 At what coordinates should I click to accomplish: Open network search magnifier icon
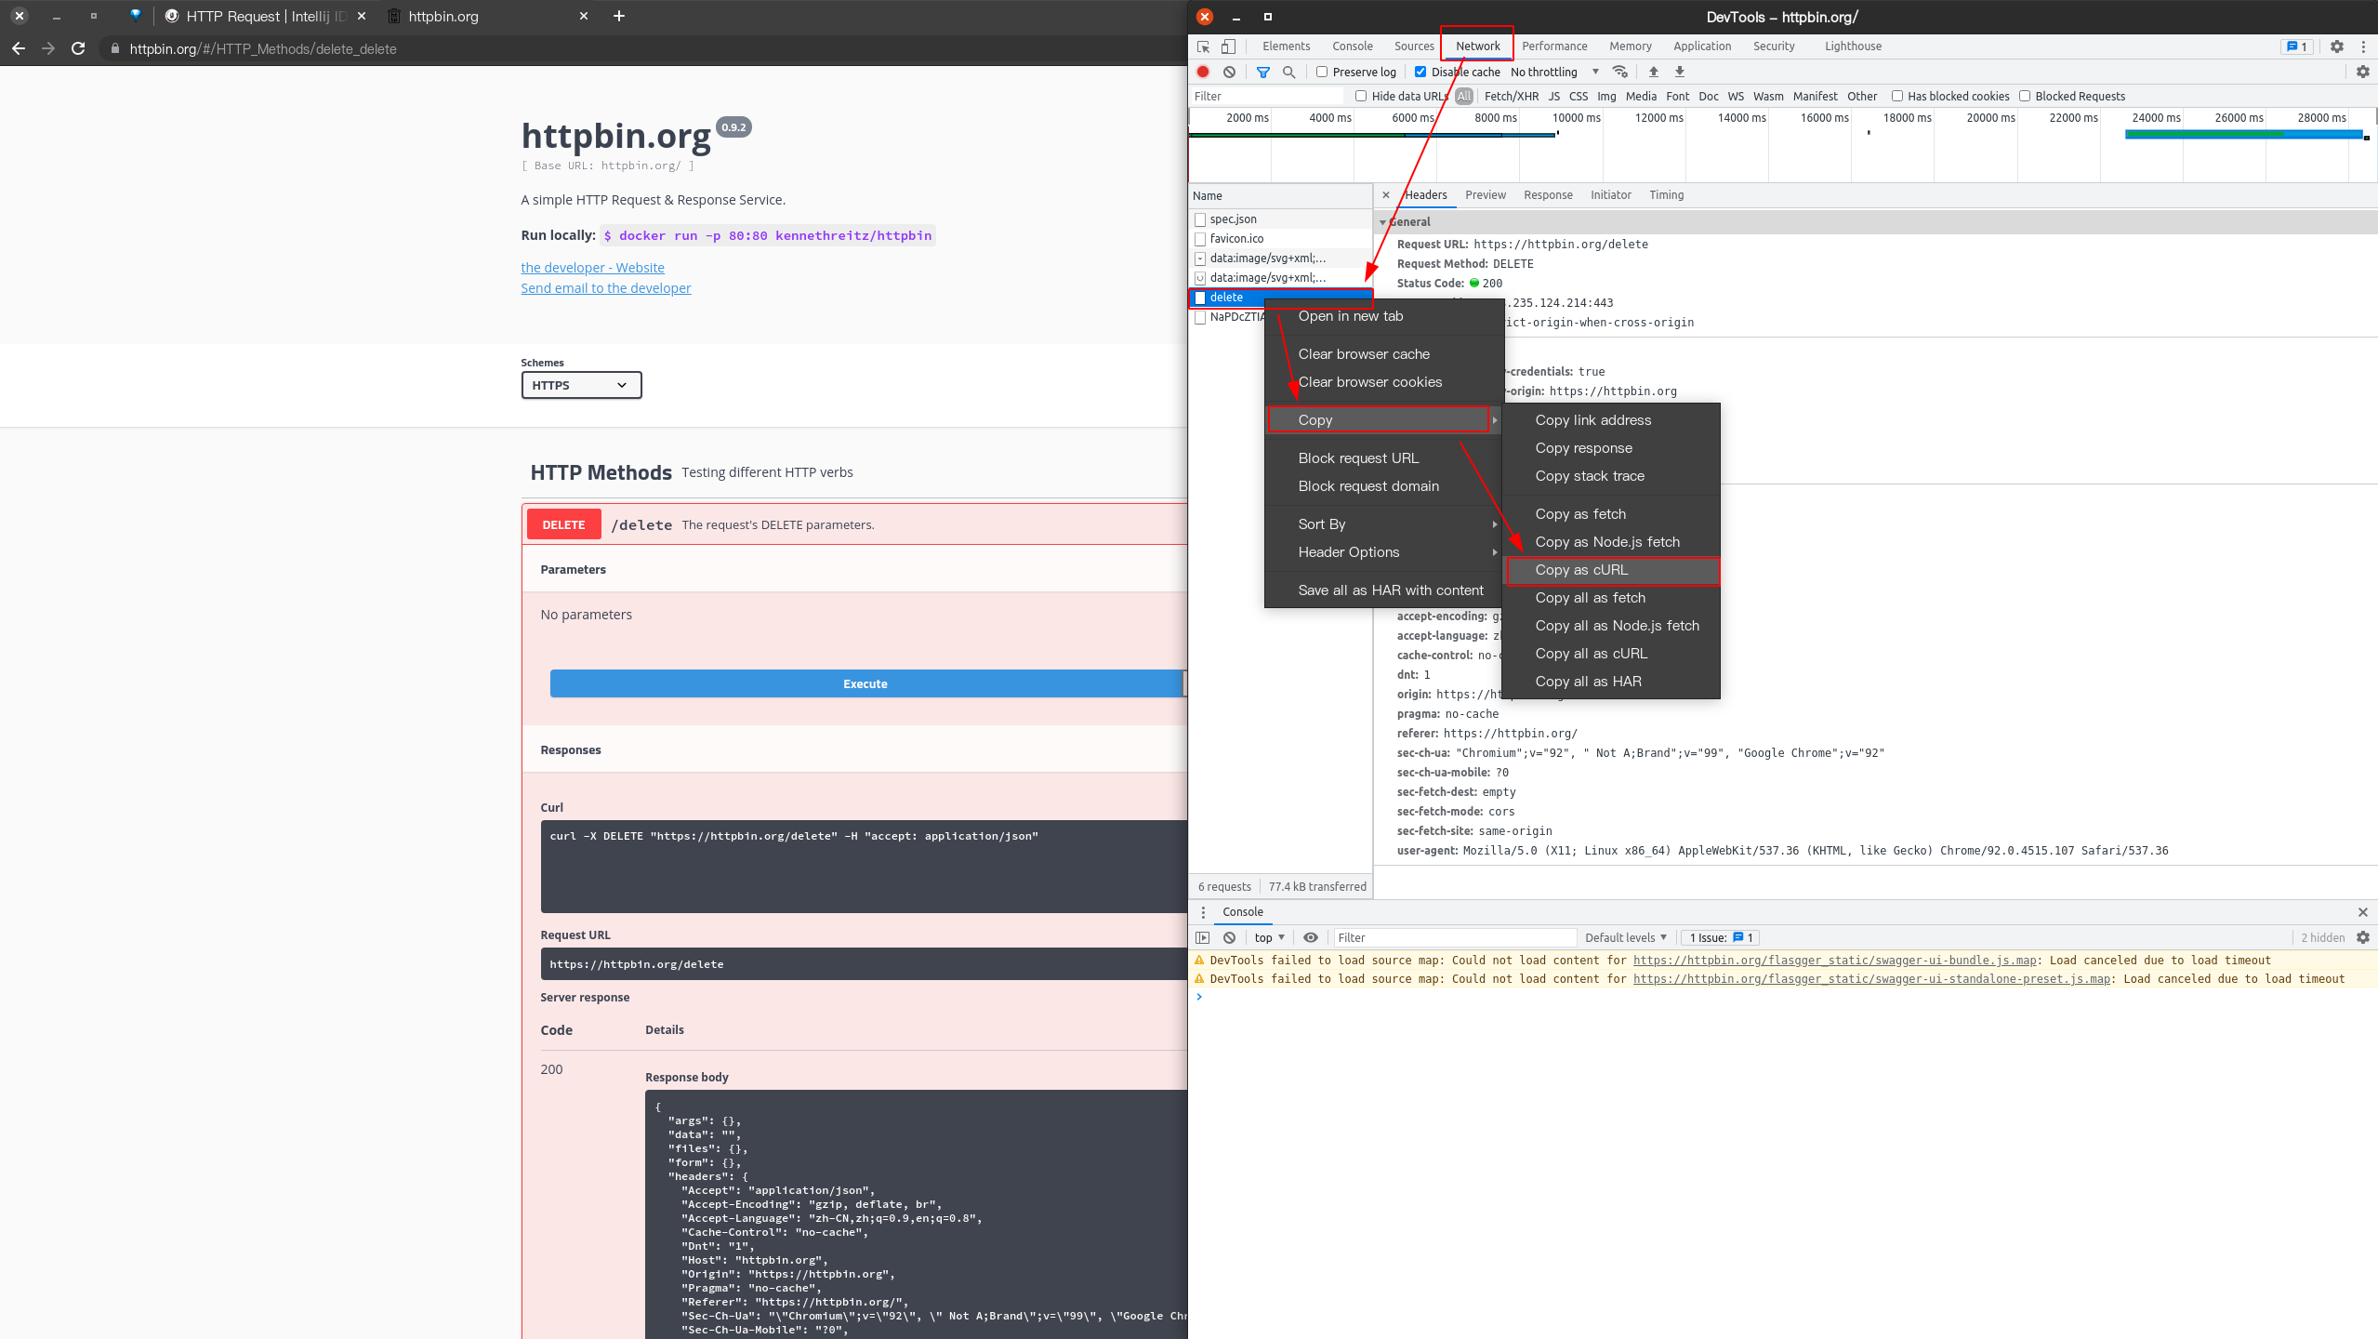[x=1288, y=72]
